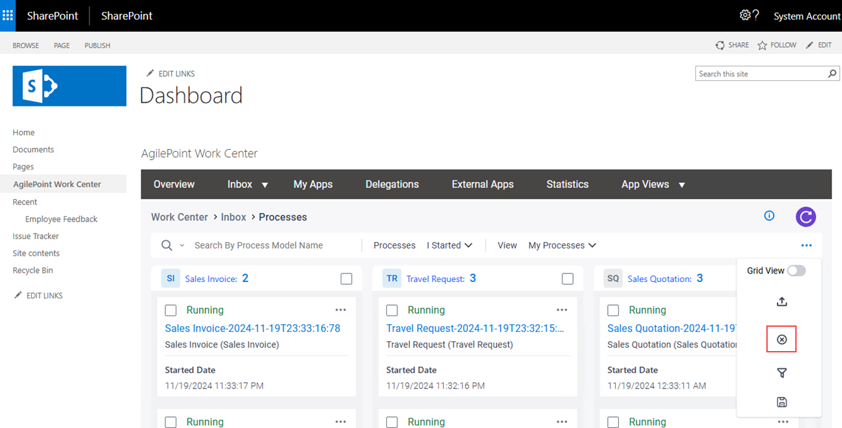
Task: Click Edit Links in left navigation
Action: [38, 296]
